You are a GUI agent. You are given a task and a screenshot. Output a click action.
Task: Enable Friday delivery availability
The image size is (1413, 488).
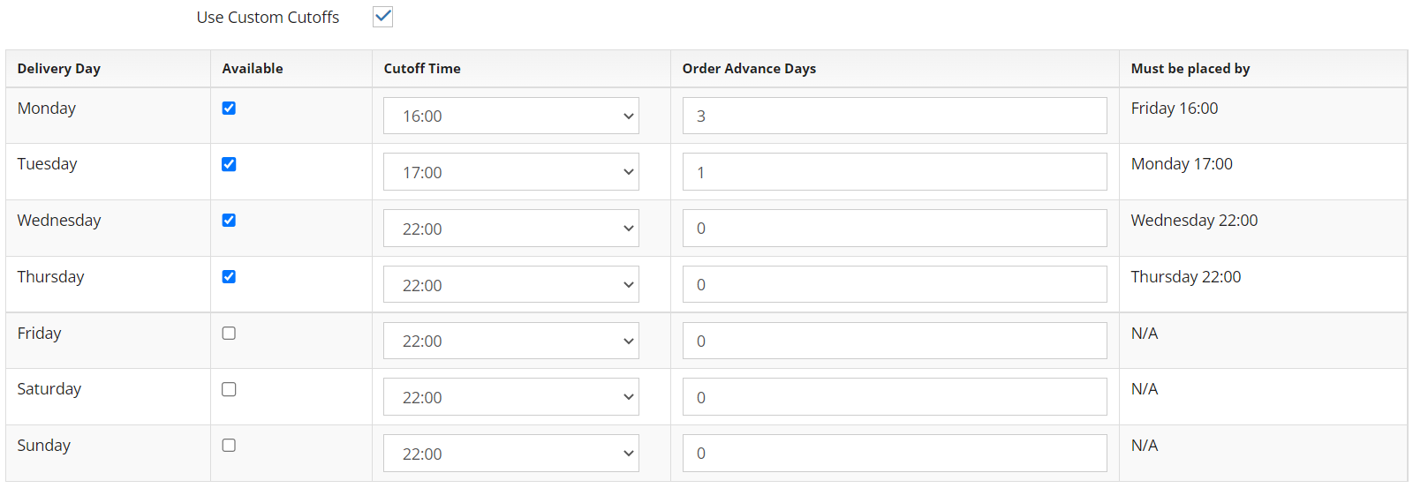tap(229, 333)
